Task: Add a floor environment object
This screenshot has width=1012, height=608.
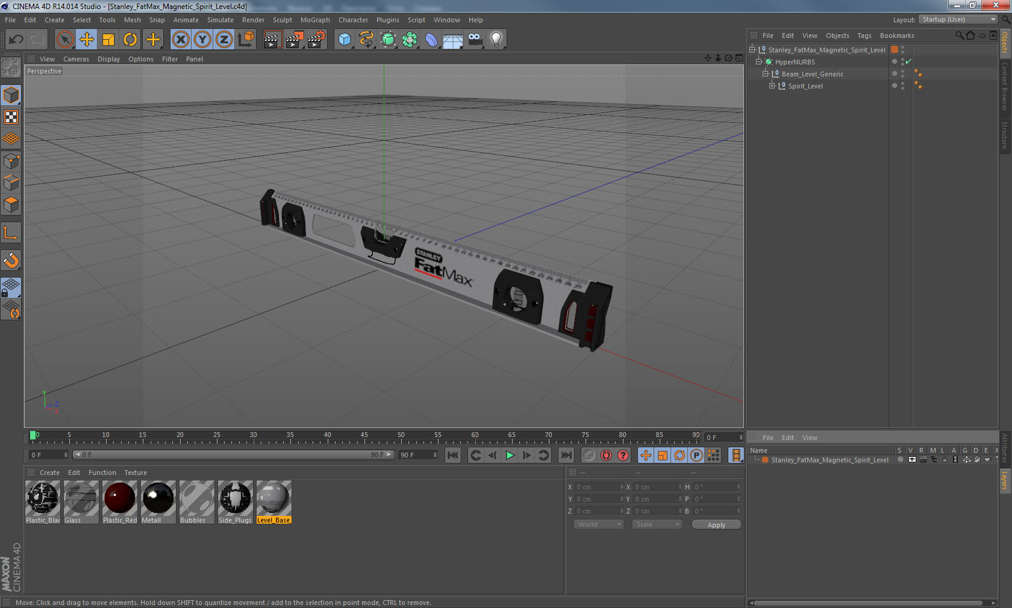Action: 453,40
